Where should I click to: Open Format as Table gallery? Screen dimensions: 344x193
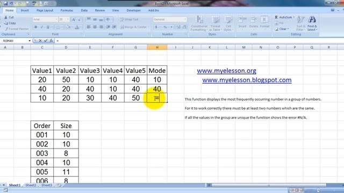coord(215,24)
